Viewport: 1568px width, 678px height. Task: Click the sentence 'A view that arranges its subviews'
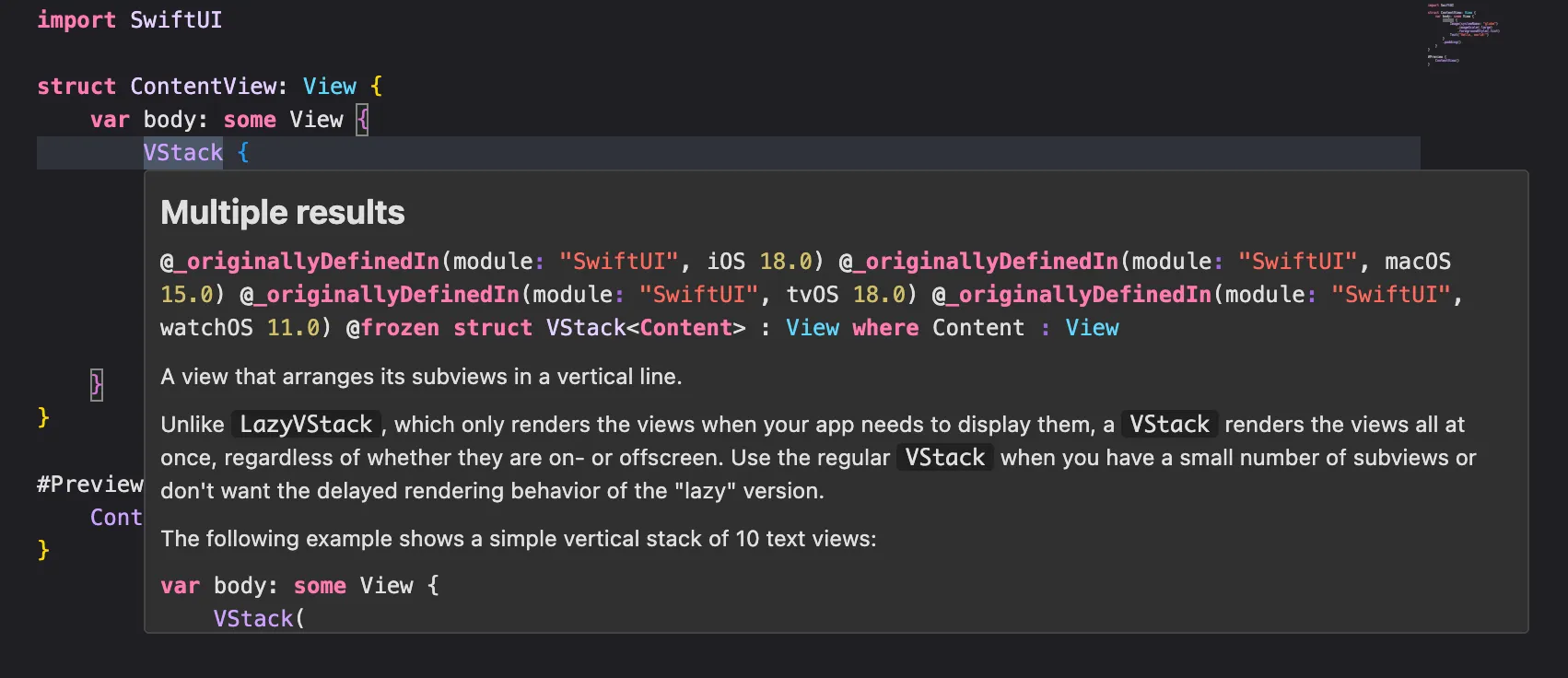[x=421, y=377]
